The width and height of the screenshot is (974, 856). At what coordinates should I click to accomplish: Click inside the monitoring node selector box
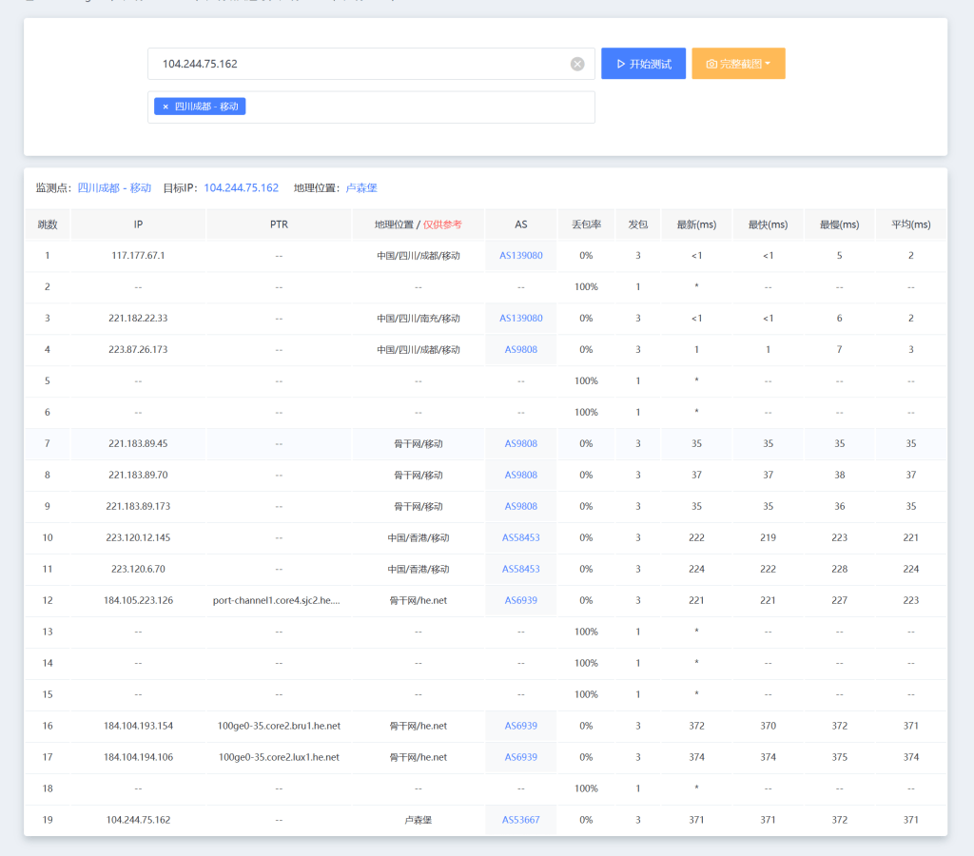pos(371,107)
